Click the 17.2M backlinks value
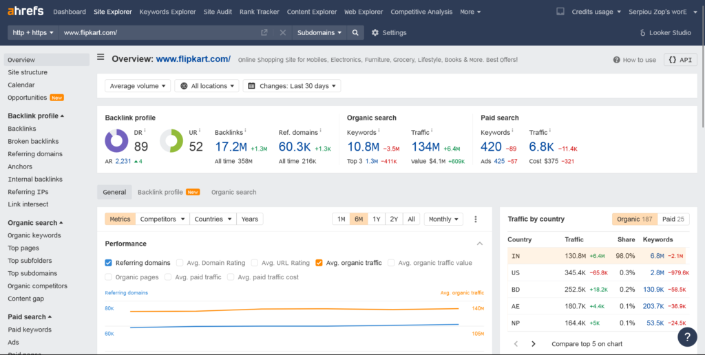705x355 pixels. [x=231, y=147]
